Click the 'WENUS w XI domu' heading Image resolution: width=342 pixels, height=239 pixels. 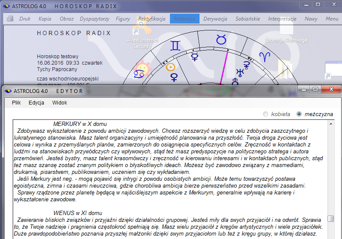[x=78, y=213]
